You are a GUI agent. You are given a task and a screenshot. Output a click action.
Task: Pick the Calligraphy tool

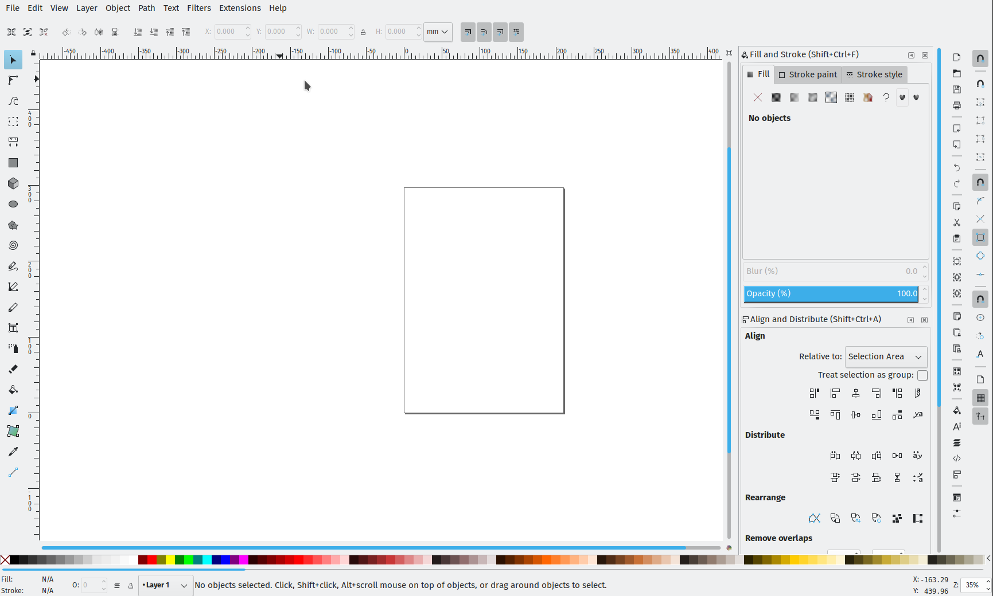pos(13,308)
